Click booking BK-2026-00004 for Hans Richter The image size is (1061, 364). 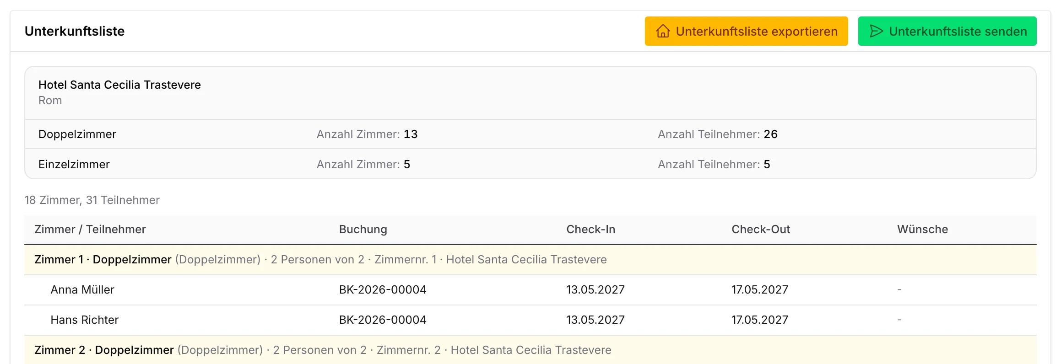tap(383, 320)
